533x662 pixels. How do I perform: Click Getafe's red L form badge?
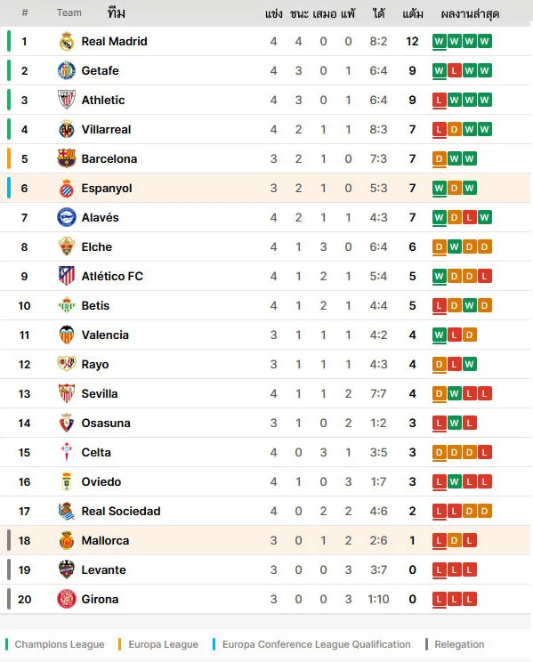point(455,70)
